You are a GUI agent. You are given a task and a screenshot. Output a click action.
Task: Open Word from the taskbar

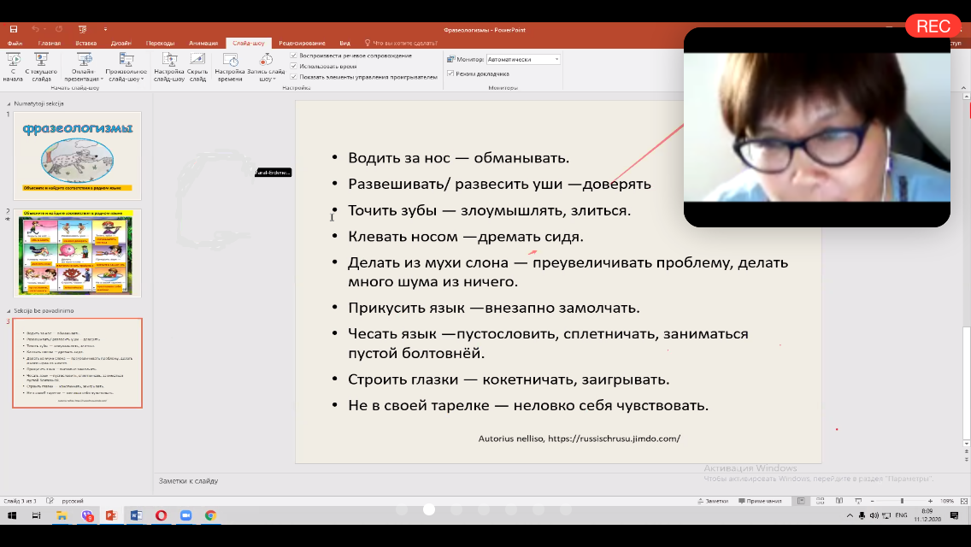[x=135, y=515]
